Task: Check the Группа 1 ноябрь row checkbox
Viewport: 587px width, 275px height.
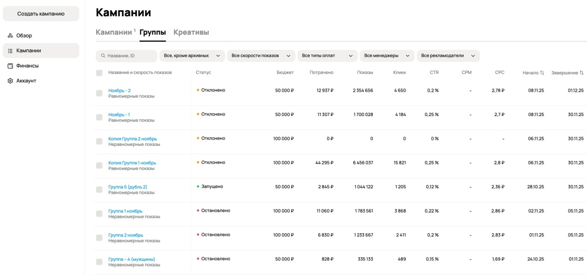Action: coord(99,214)
